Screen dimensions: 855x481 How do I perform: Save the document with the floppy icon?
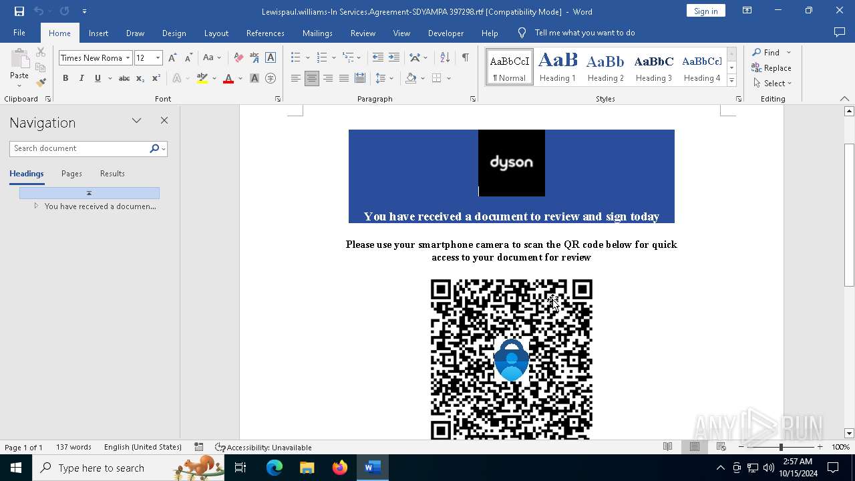tap(19, 11)
